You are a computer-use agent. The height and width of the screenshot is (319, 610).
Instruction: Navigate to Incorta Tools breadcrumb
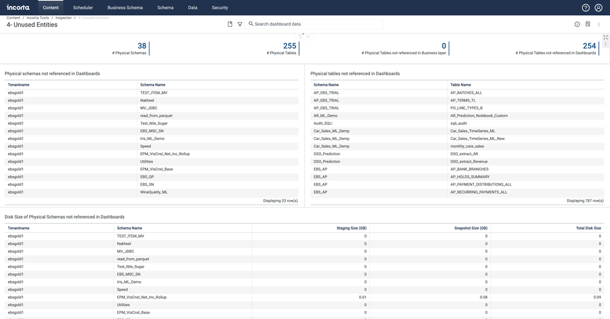click(38, 18)
